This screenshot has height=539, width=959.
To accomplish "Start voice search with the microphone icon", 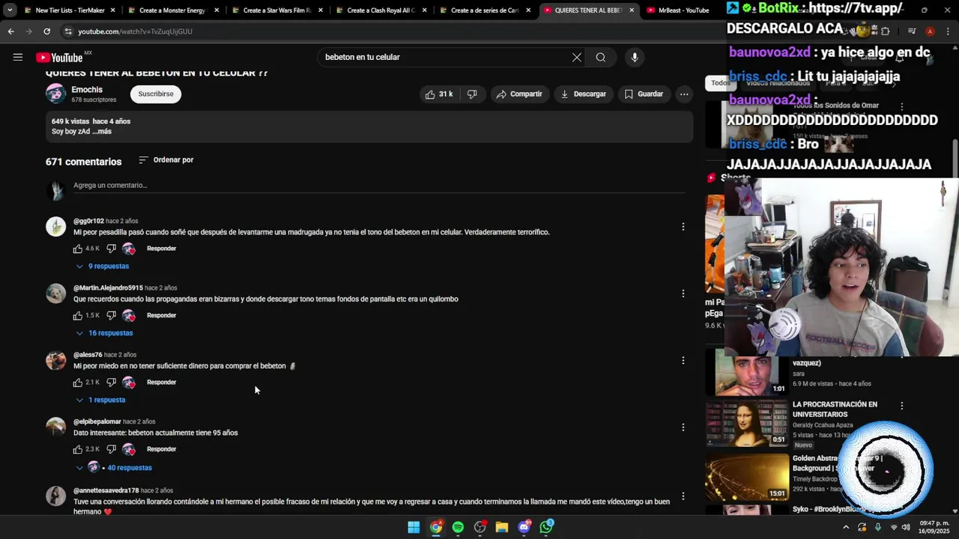I will (x=635, y=57).
